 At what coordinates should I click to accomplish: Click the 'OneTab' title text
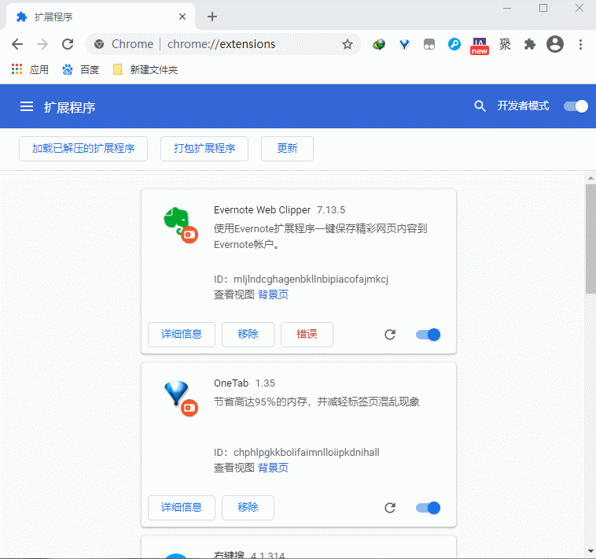click(231, 383)
